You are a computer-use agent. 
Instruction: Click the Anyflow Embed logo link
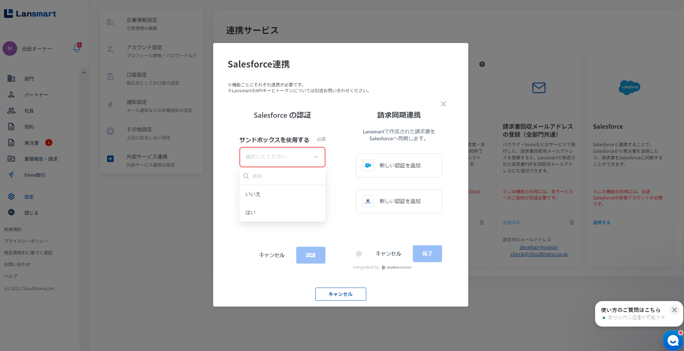pyautogui.click(x=396, y=268)
